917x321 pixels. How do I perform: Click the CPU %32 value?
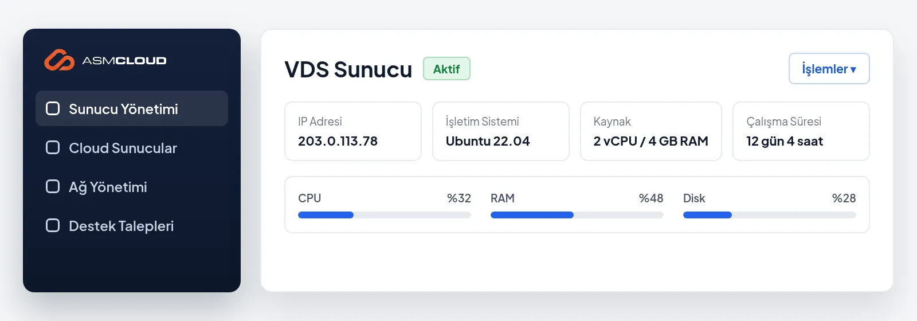coord(459,198)
